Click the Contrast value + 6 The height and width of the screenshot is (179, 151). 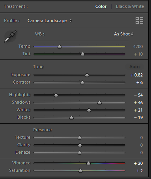click(140, 82)
